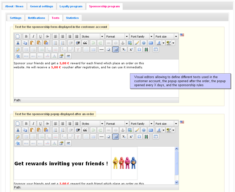Open Font family dropdown in popup text editor
The height and width of the screenshot is (192, 235).
142,123
